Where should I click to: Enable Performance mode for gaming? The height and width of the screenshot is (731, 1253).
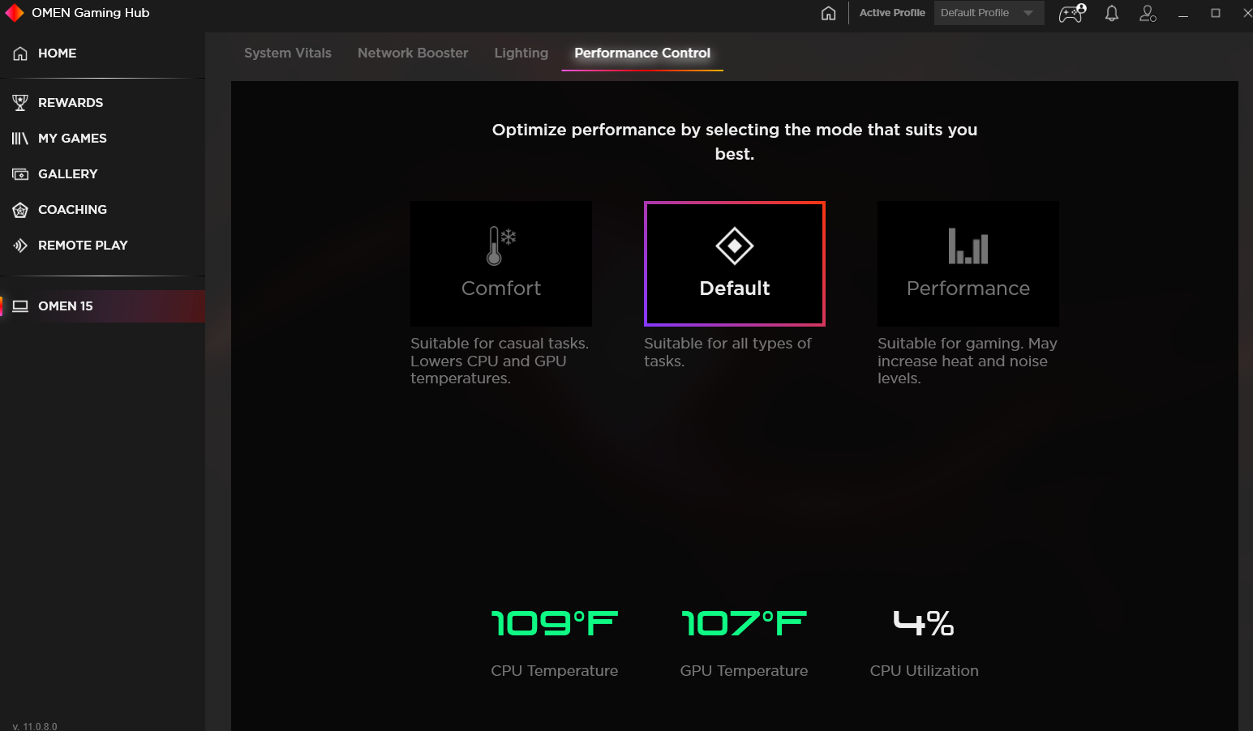tap(968, 263)
